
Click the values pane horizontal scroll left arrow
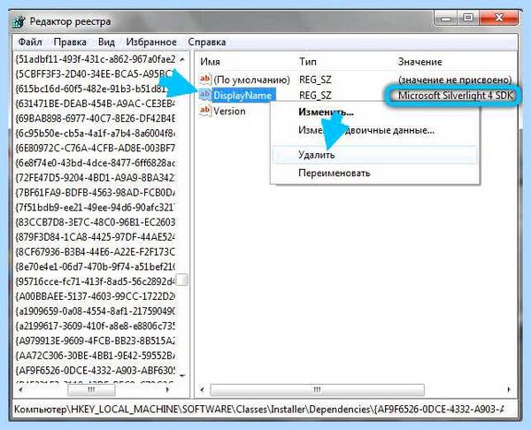pyautogui.click(x=202, y=389)
